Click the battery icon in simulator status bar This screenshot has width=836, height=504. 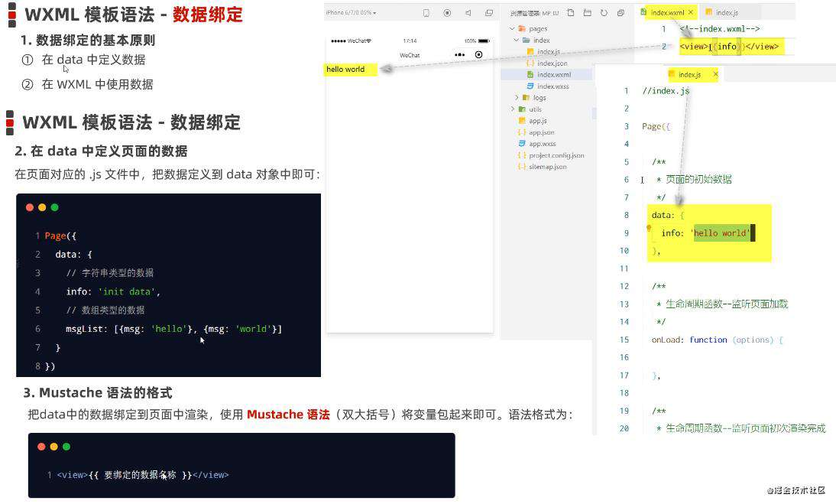pos(484,41)
